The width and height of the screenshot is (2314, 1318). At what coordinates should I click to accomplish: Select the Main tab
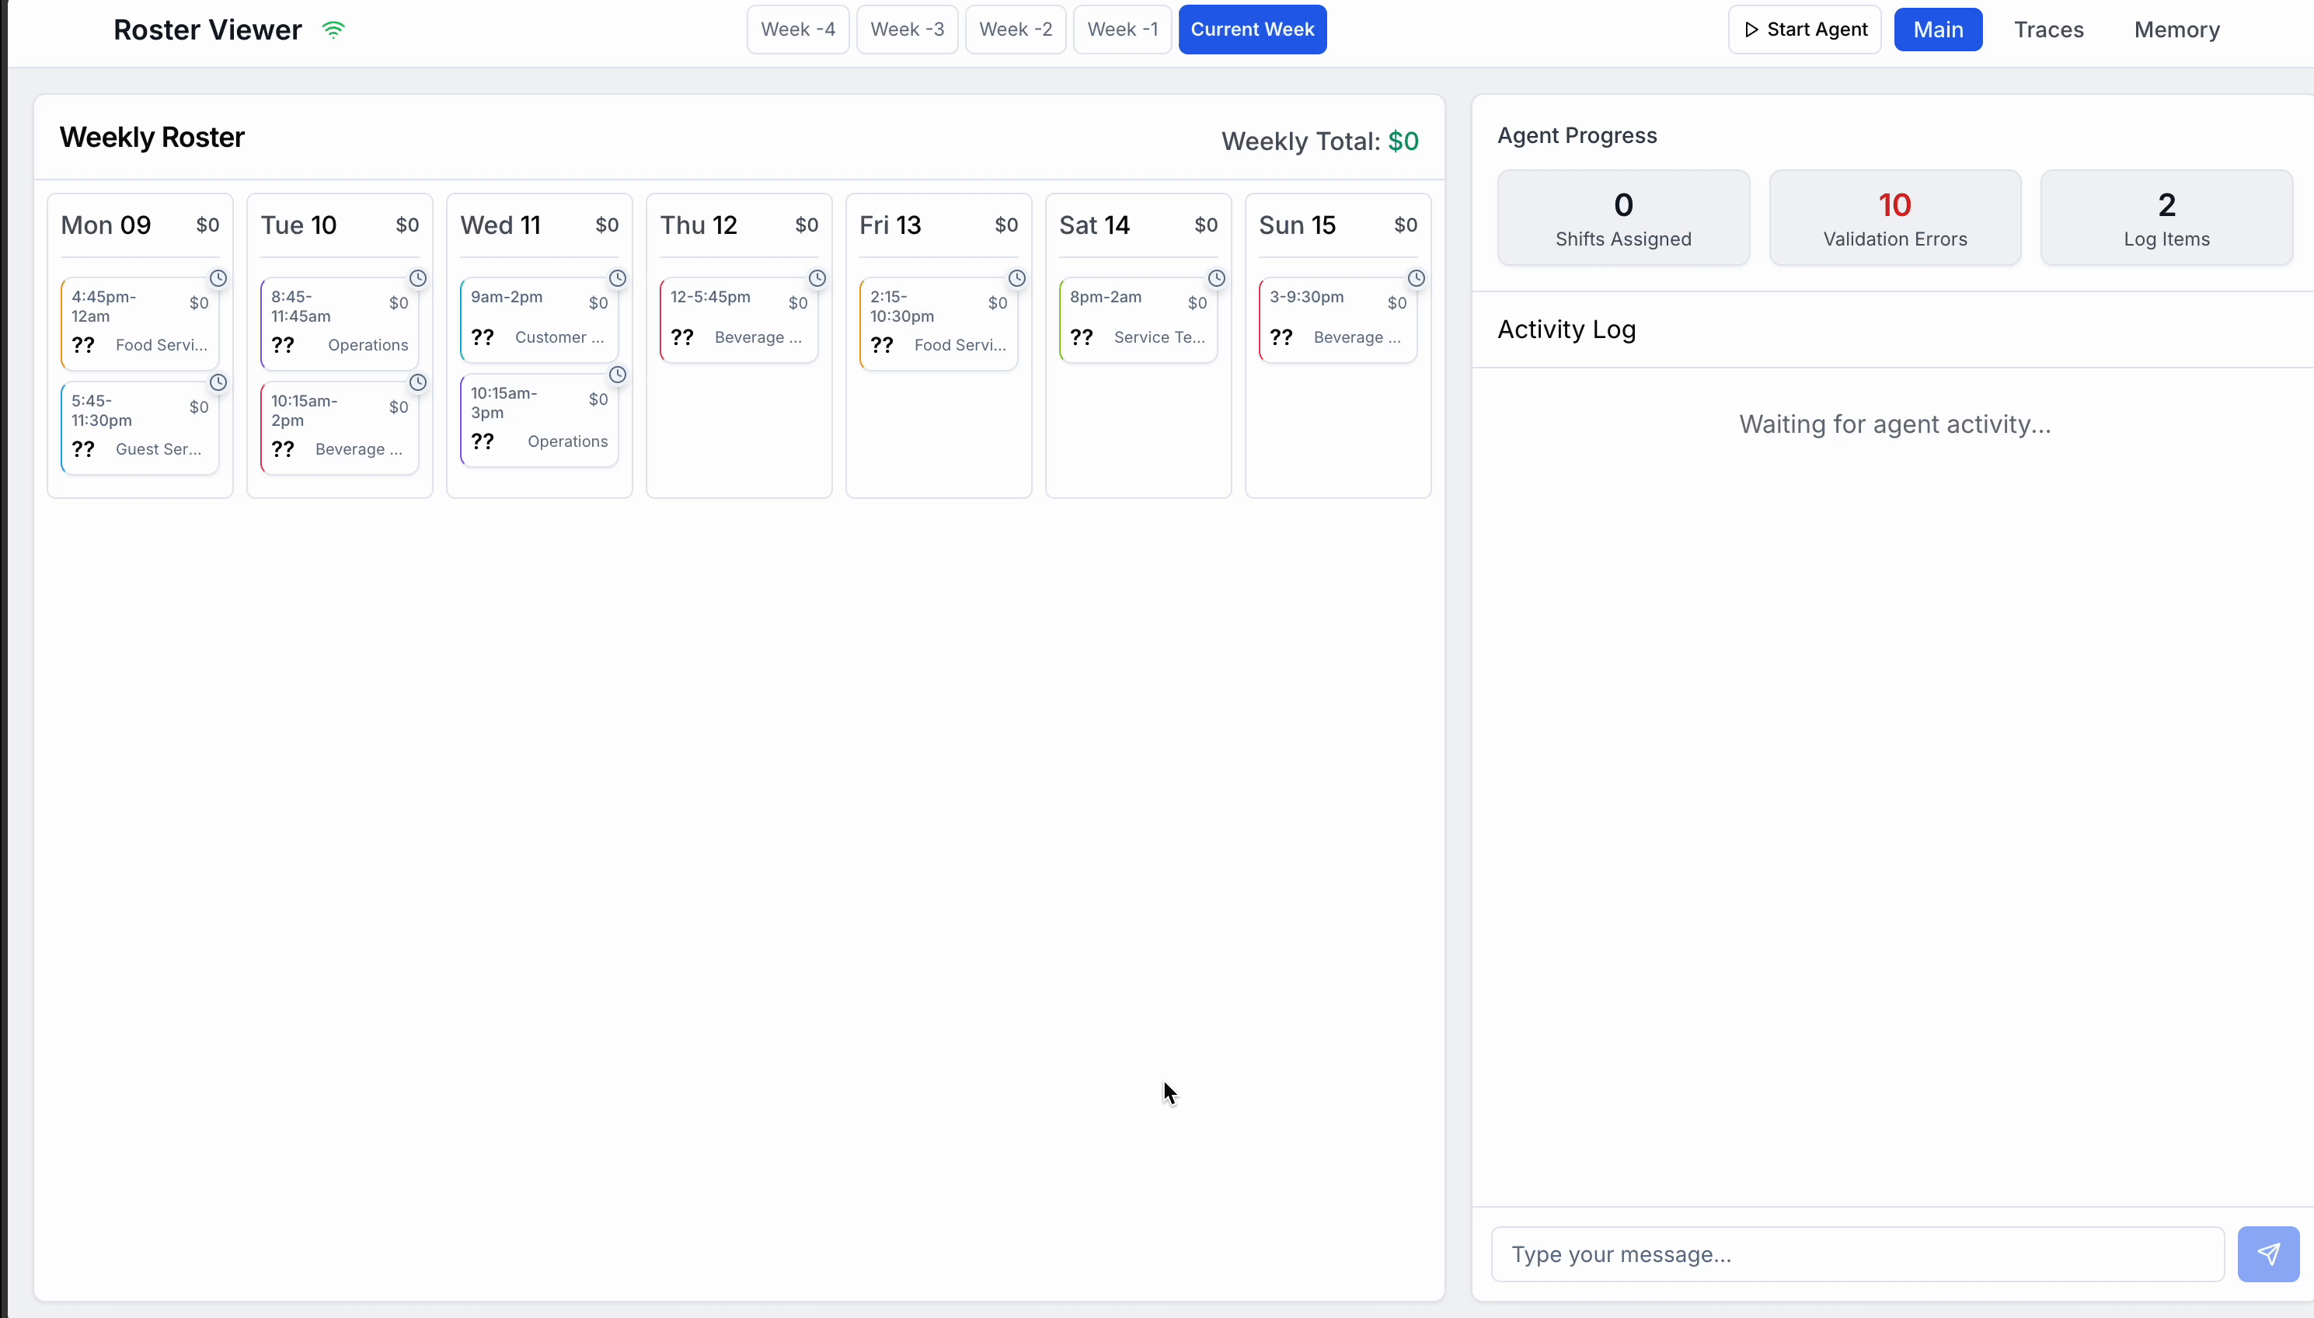click(x=1938, y=29)
